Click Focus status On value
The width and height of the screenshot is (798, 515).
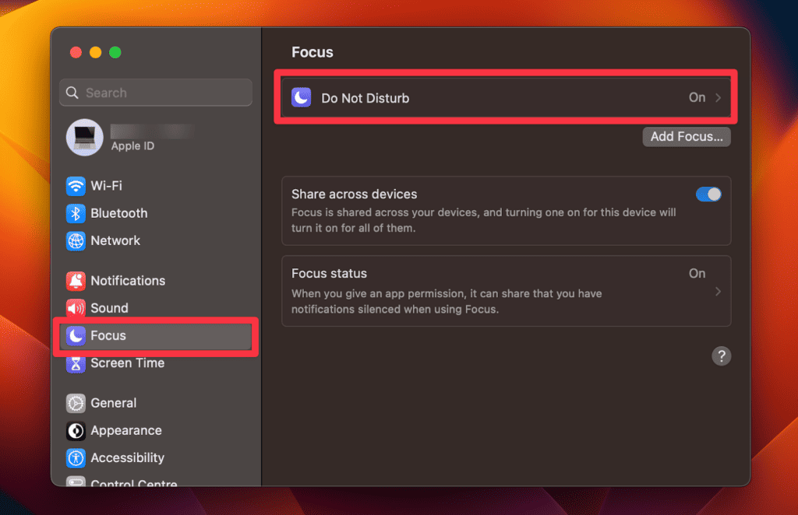pos(697,273)
